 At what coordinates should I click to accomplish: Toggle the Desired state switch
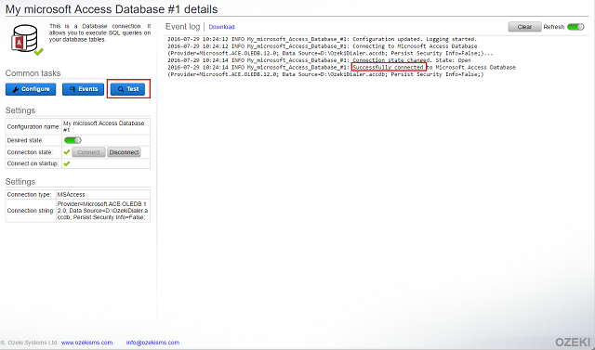73,140
